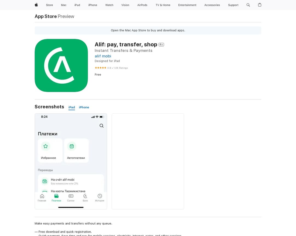Click the App Store heading link

click(x=45, y=16)
